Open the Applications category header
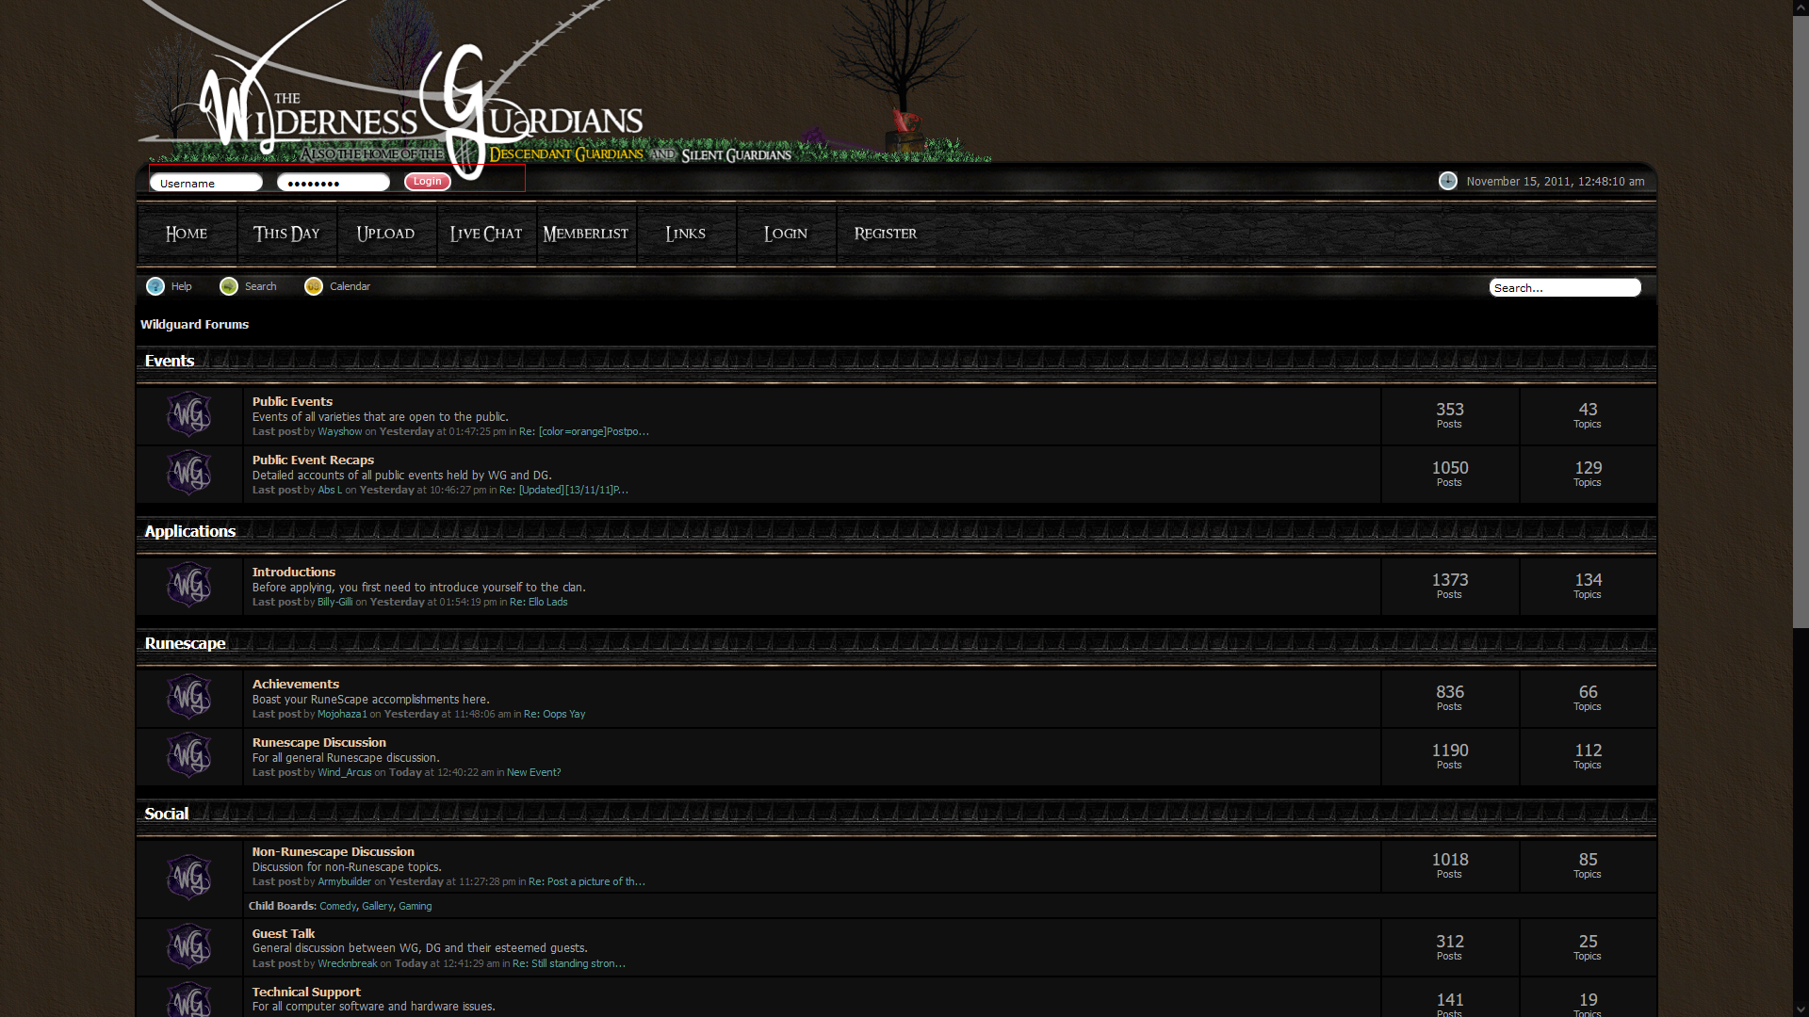 point(189,531)
